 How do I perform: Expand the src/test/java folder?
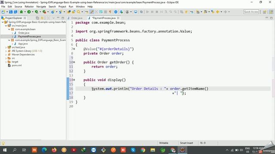pyautogui.click(x=6, y=47)
